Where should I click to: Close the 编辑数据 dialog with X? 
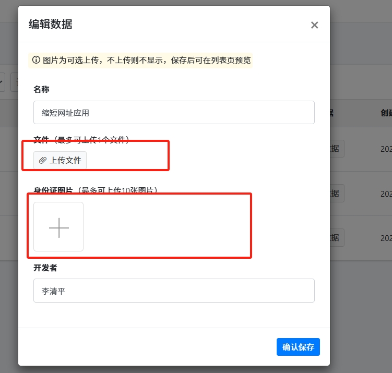(x=314, y=25)
